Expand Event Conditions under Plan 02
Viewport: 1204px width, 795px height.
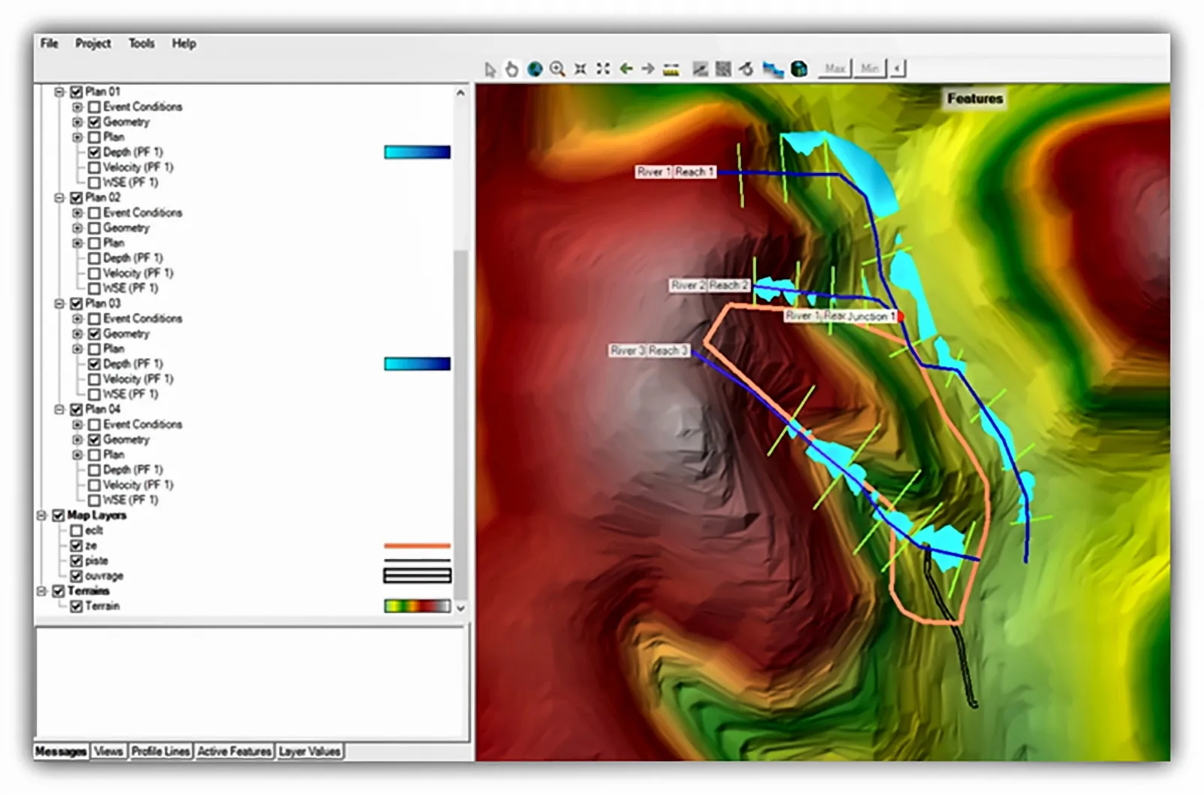(x=78, y=213)
